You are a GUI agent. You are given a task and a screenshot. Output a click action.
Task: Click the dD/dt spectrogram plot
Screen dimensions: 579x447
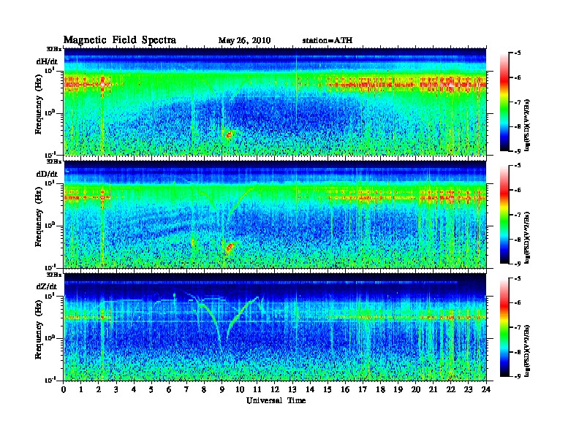click(x=275, y=214)
